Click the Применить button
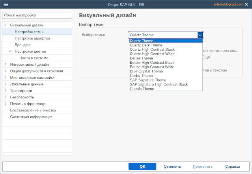This screenshot has width=252, height=174. tap(202, 167)
